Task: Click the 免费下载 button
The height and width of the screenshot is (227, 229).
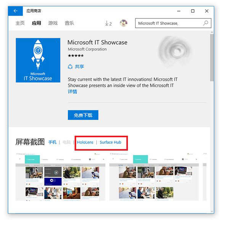Action: [83, 115]
